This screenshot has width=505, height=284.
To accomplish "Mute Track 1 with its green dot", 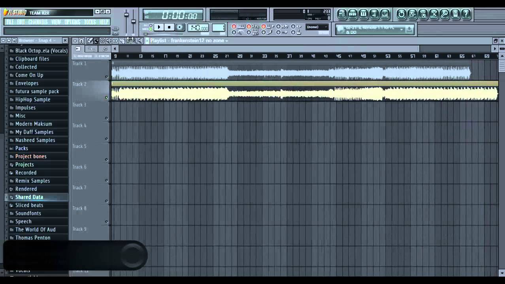I will (x=106, y=77).
